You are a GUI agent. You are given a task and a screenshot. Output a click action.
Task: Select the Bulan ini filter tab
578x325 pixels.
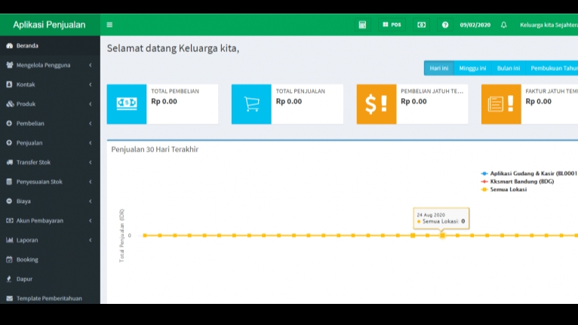tap(508, 69)
